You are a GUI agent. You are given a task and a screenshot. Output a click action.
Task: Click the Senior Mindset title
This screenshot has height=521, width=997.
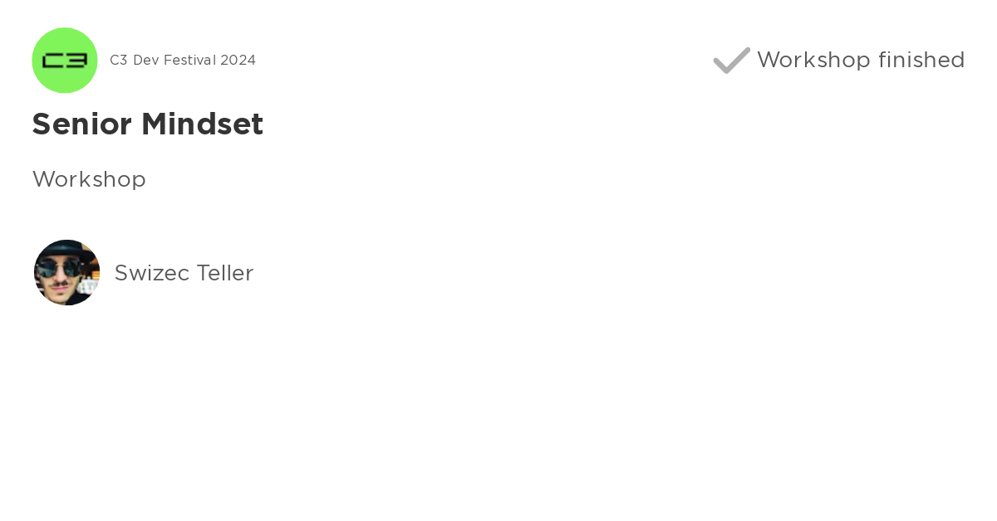(x=147, y=124)
